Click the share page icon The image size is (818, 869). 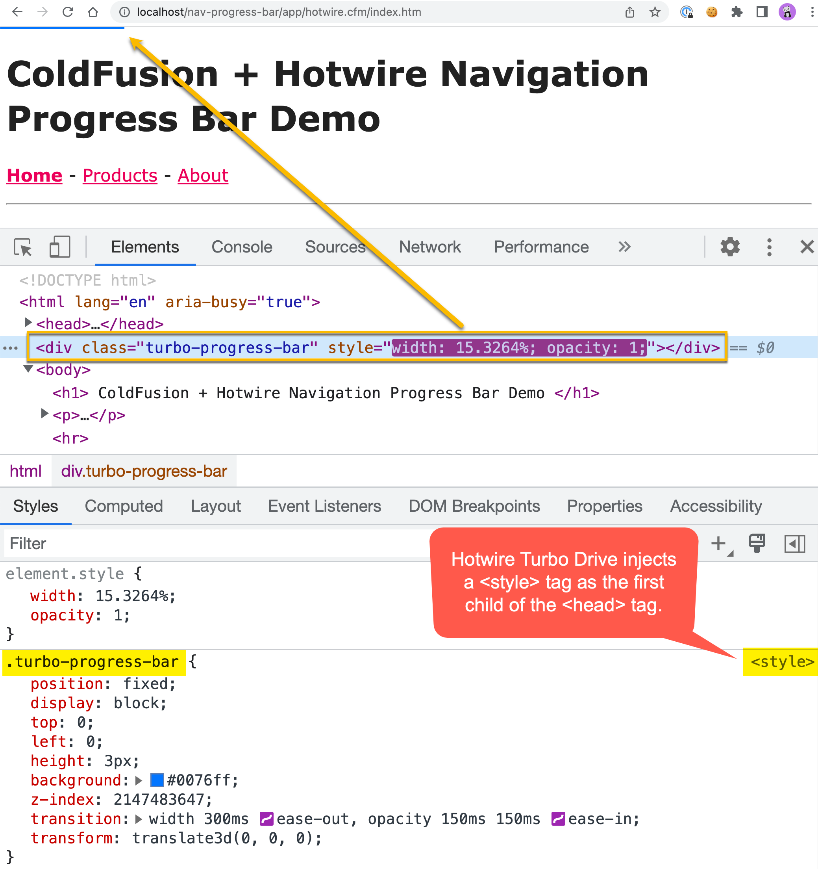pos(629,12)
